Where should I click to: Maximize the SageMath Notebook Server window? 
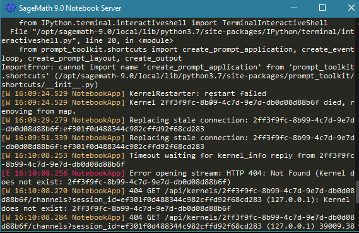point(322,8)
